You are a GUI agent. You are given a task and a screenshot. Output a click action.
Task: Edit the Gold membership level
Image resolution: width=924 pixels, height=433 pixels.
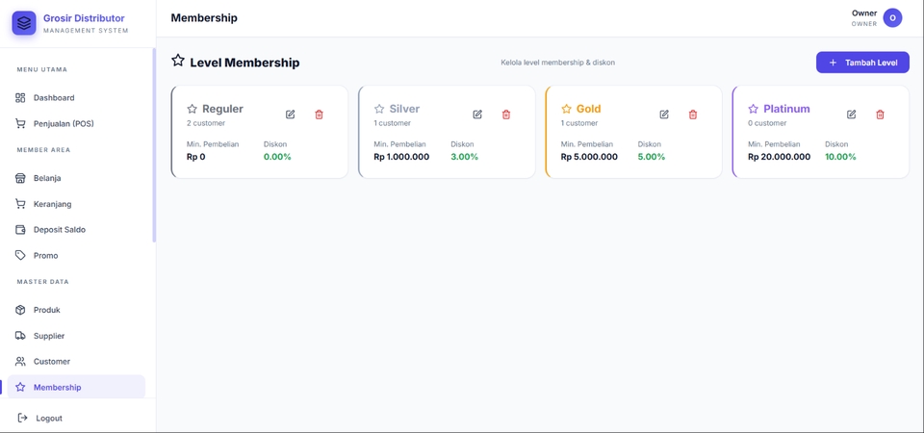coord(664,115)
